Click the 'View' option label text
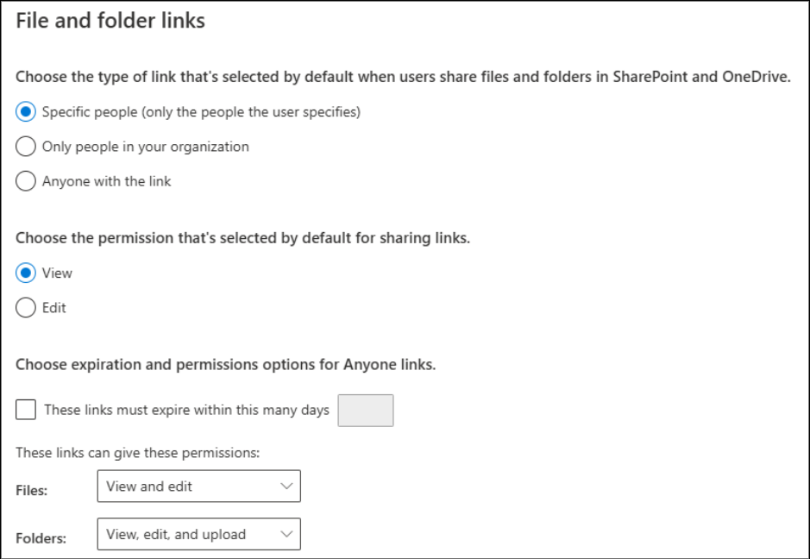The height and width of the screenshot is (559, 810). (x=57, y=273)
